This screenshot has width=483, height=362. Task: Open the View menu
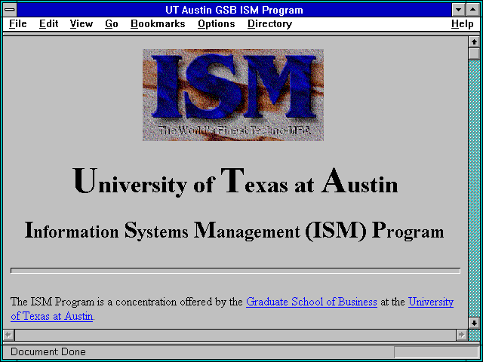tap(81, 23)
